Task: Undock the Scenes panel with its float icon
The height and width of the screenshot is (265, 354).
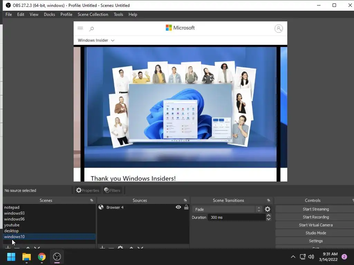Action: 91,200
